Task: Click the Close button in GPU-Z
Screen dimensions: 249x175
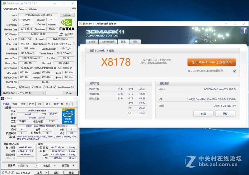Action: click(x=69, y=93)
